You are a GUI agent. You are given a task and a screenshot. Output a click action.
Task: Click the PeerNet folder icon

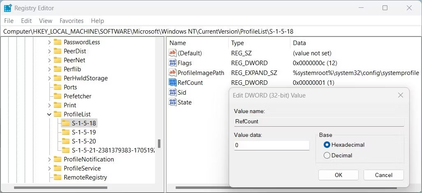point(57,60)
